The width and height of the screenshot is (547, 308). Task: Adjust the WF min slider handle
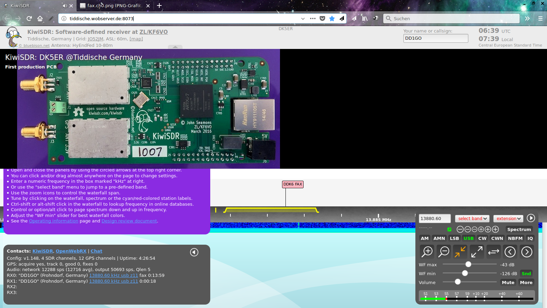coord(465,273)
